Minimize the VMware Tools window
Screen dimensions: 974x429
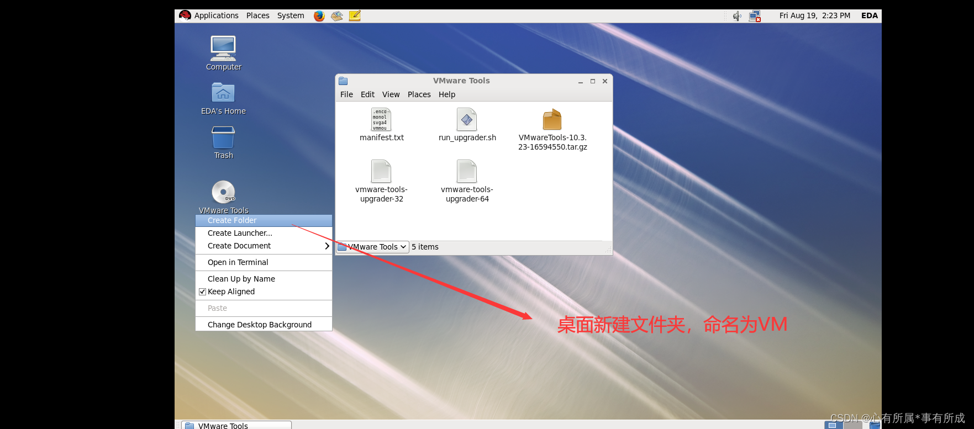(x=581, y=81)
